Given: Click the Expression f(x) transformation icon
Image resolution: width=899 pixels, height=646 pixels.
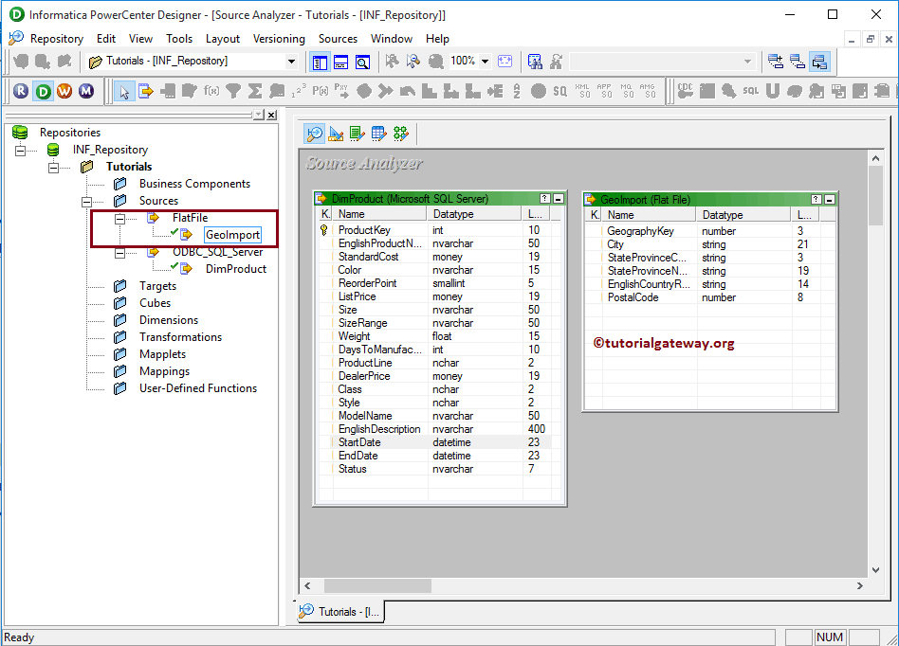Looking at the screenshot, I should [x=211, y=91].
